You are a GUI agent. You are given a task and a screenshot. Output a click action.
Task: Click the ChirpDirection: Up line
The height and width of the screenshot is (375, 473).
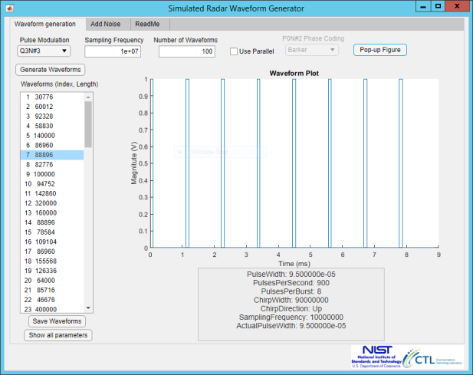coord(291,308)
